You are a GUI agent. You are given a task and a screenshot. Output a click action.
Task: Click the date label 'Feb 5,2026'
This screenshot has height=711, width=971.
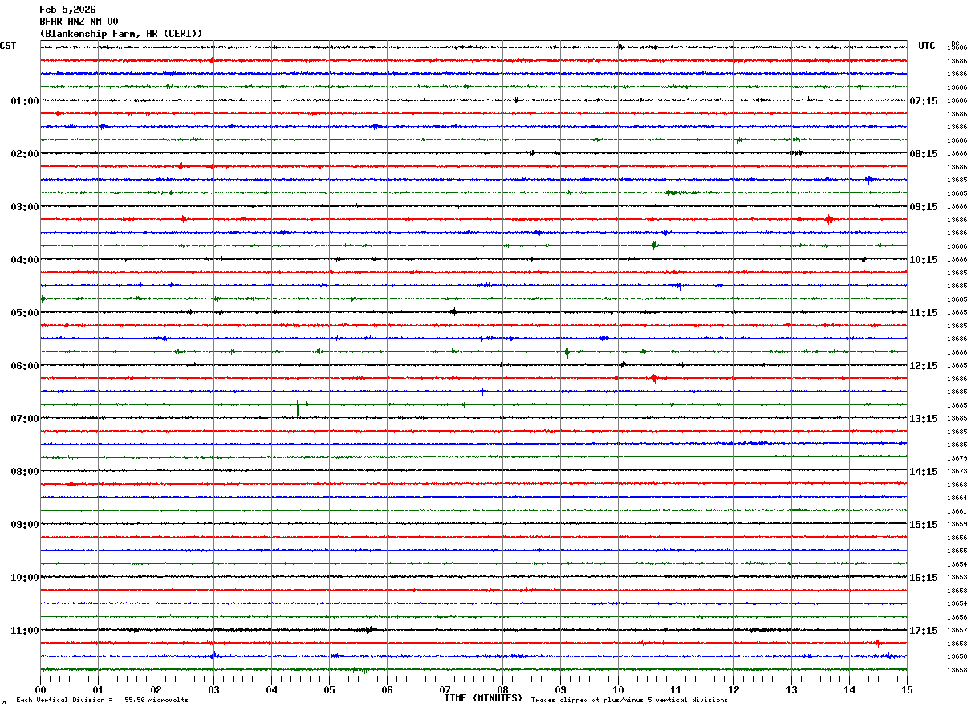(67, 10)
